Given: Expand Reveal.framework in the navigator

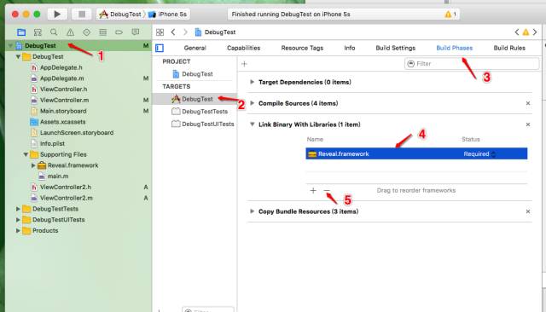Looking at the screenshot, I should click(33, 165).
